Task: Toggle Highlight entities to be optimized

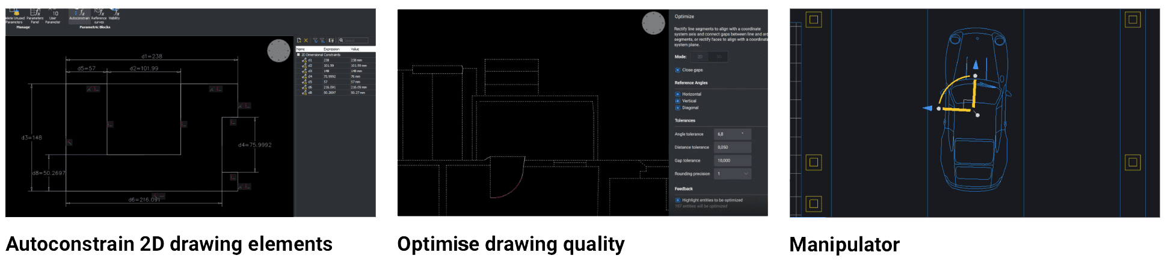Action: 678,200
